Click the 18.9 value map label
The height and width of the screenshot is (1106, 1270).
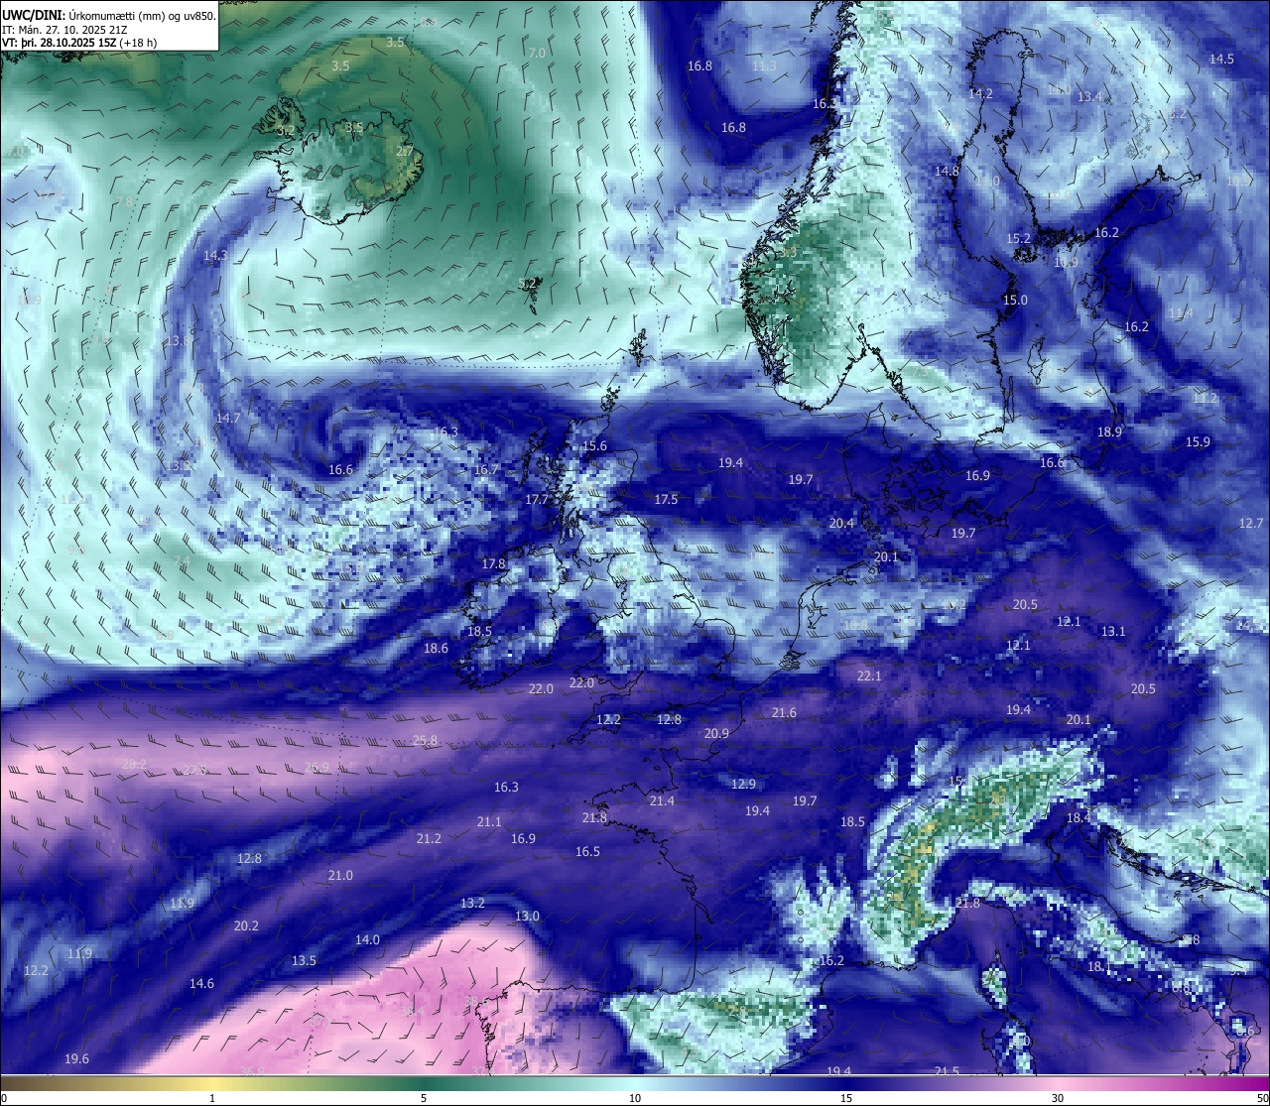(1109, 431)
